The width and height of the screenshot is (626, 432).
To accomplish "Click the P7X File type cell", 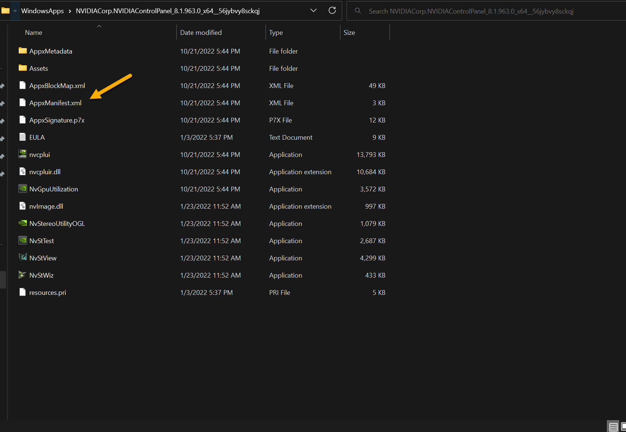I will 281,120.
